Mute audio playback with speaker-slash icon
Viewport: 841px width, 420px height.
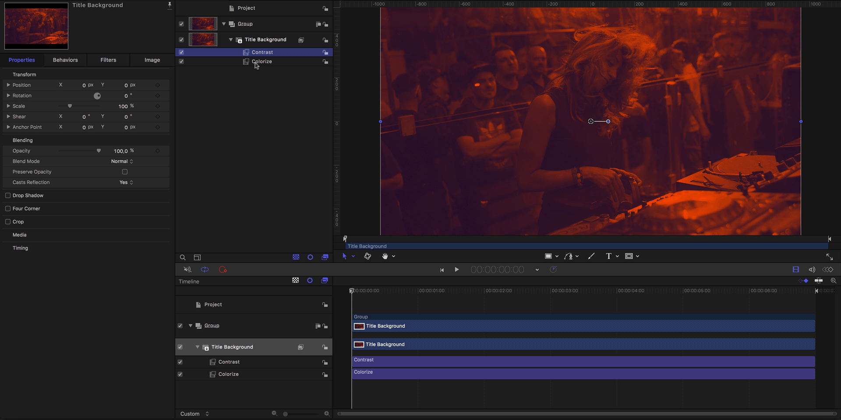pos(187,269)
